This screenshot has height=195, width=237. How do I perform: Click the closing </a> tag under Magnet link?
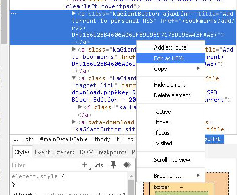(x=84, y=115)
